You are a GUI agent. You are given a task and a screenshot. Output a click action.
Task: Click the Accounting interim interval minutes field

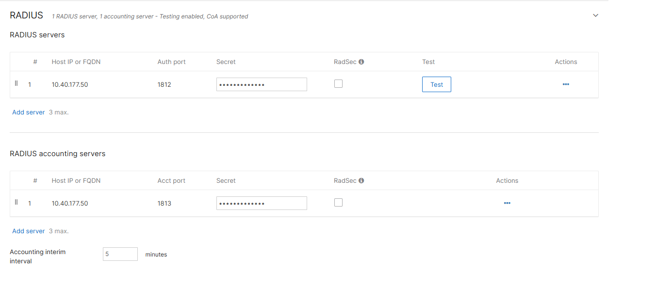pyautogui.click(x=120, y=254)
